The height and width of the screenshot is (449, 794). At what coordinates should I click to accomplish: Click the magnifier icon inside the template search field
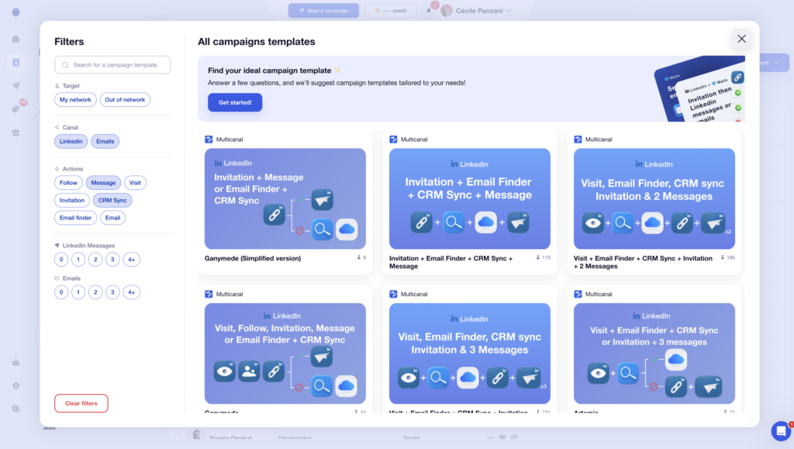[64, 65]
